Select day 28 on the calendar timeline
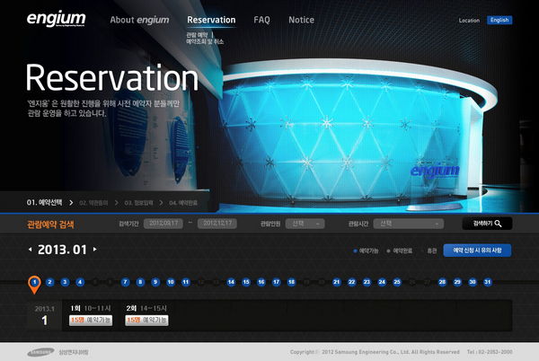The image size is (539, 361). tap(442, 282)
